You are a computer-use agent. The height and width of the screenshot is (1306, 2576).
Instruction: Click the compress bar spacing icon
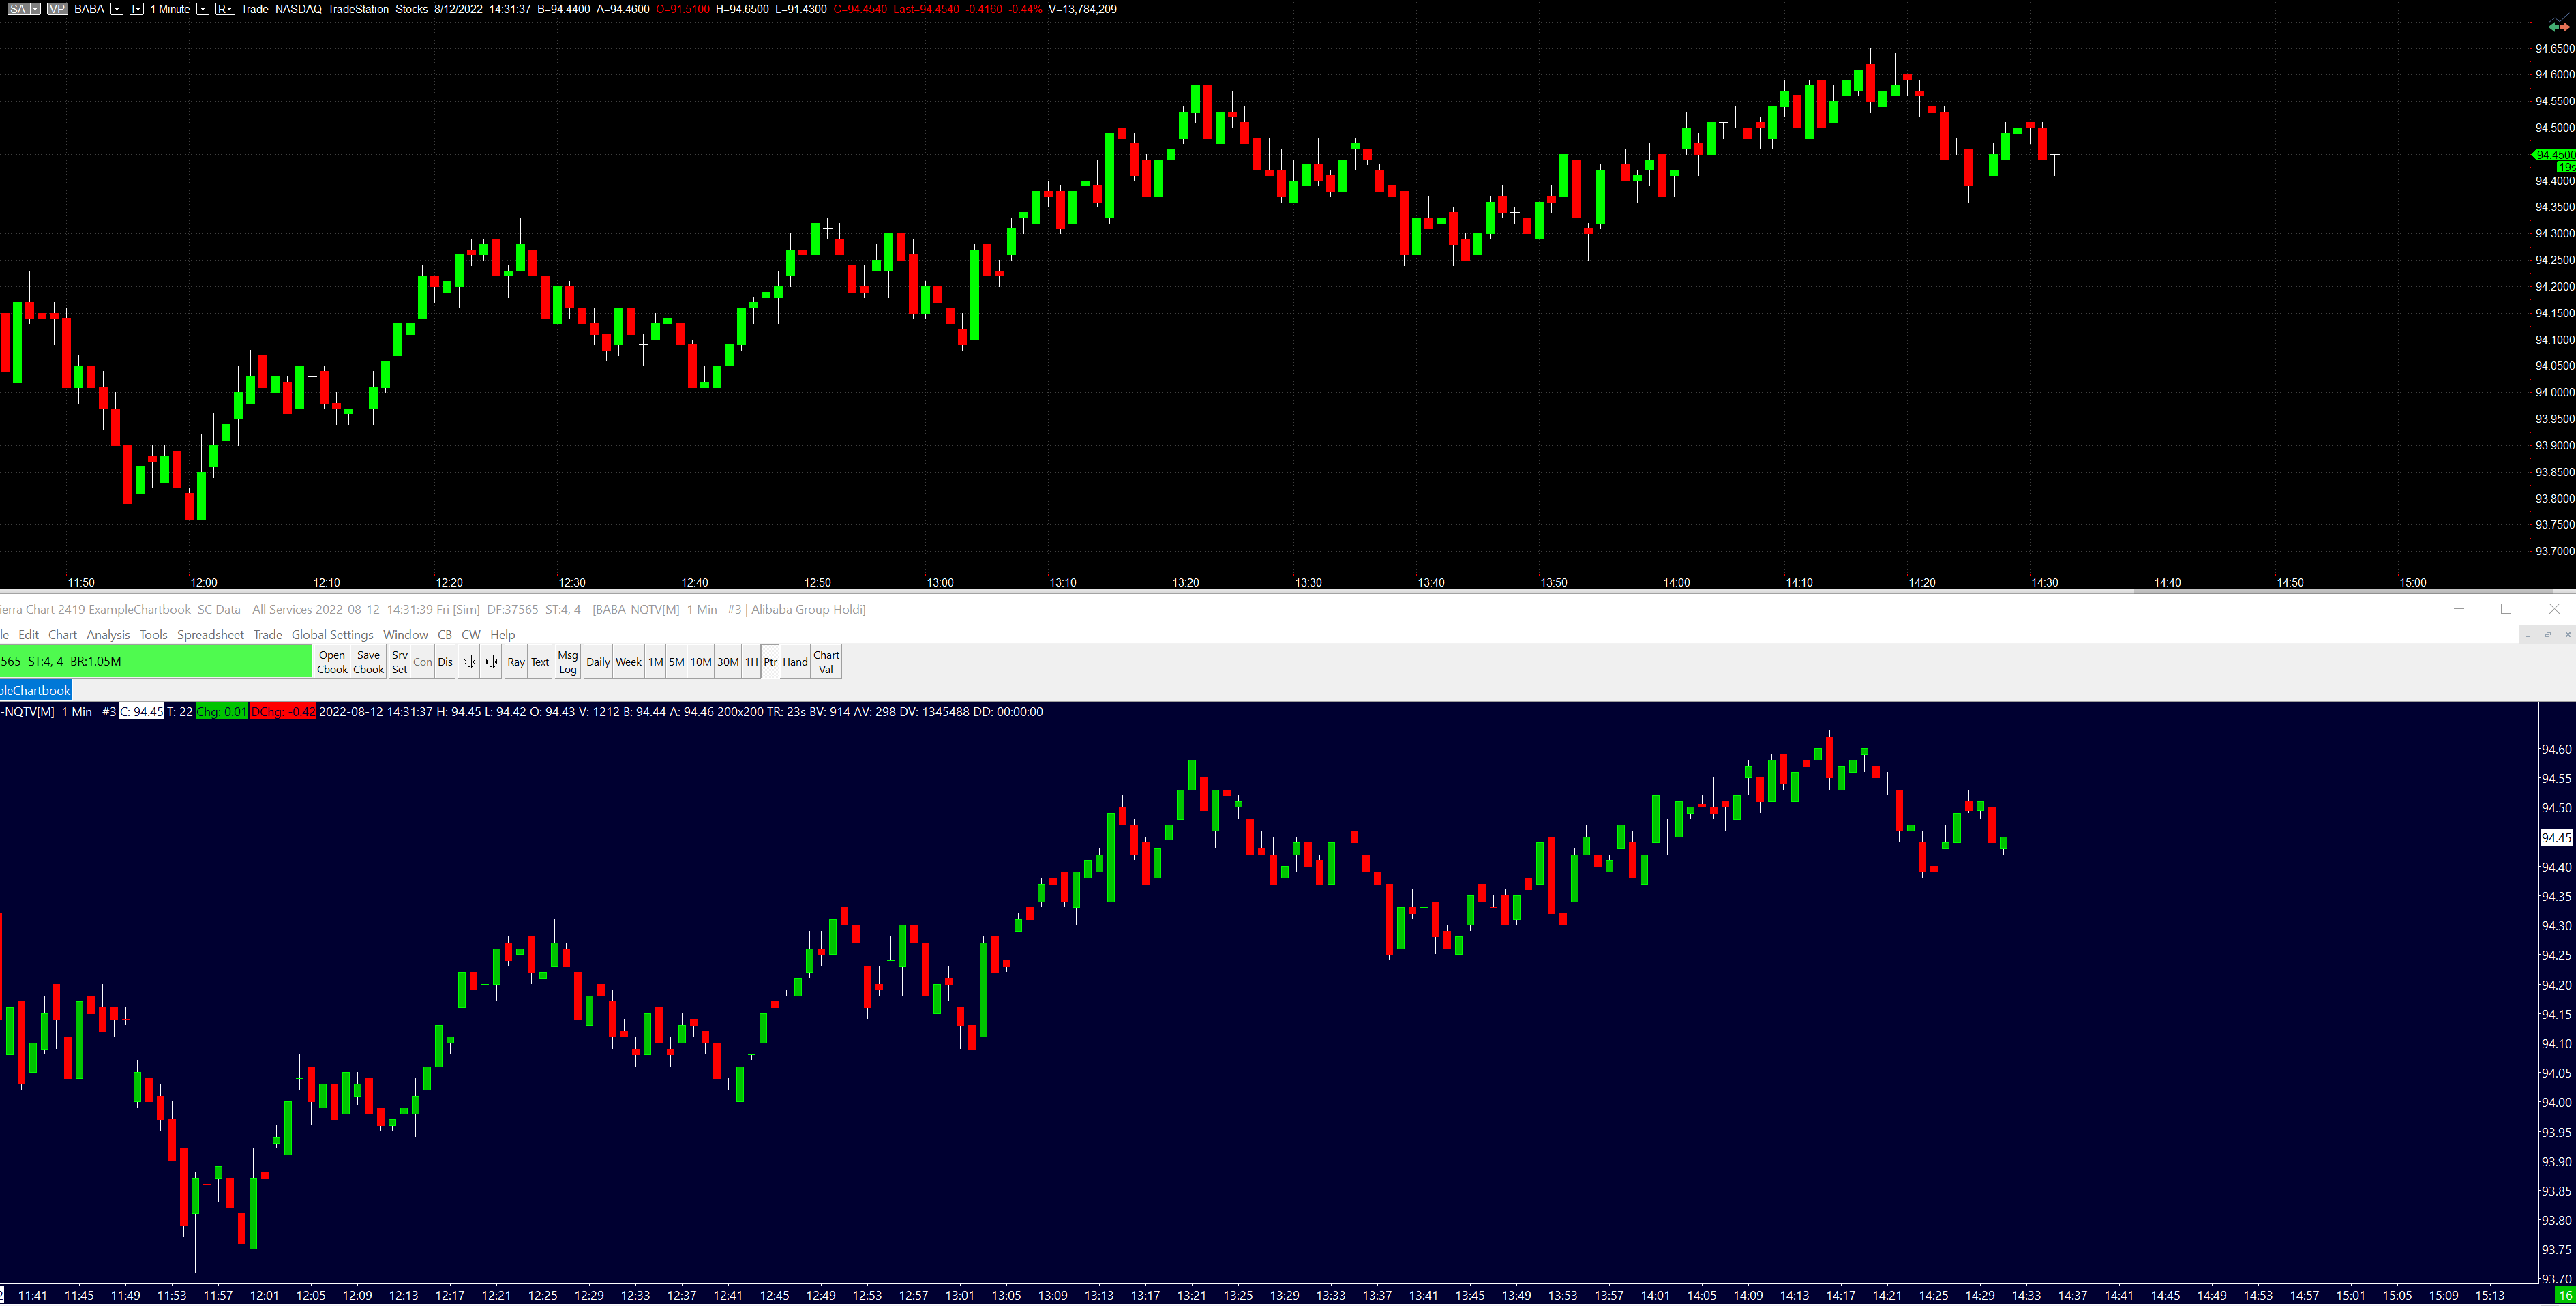click(469, 662)
